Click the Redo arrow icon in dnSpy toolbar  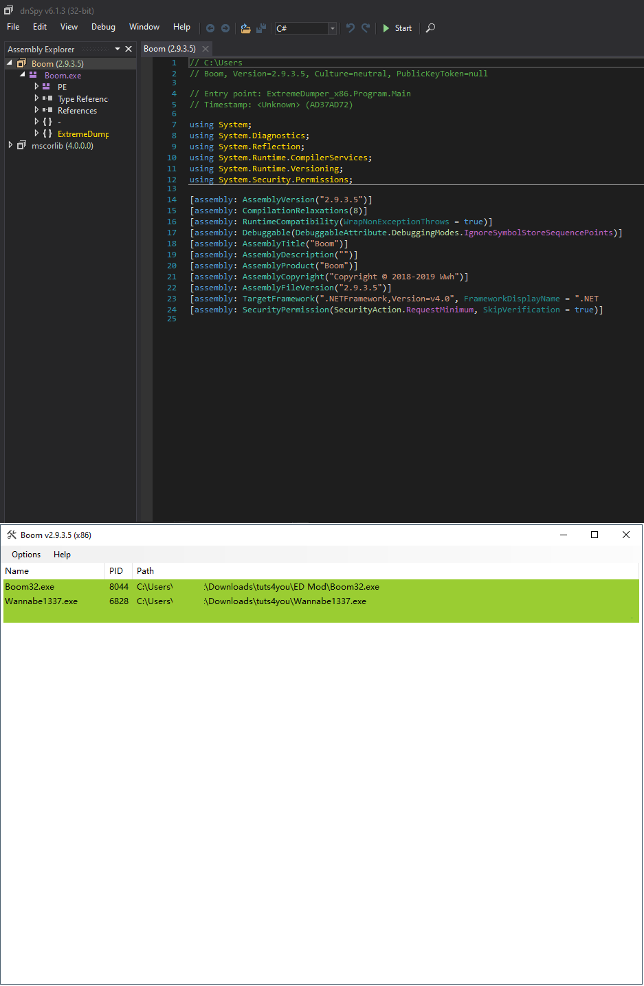point(366,28)
